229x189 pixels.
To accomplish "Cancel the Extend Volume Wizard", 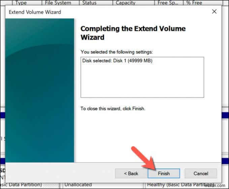I will pyautogui.click(x=201, y=173).
